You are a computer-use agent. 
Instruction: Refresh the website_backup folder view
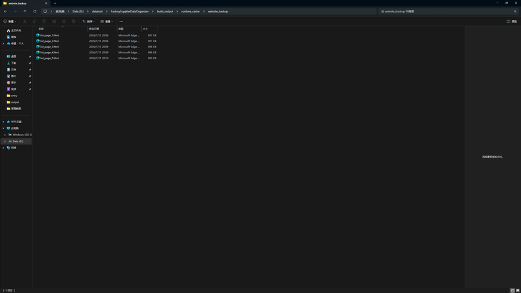pyautogui.click(x=35, y=11)
